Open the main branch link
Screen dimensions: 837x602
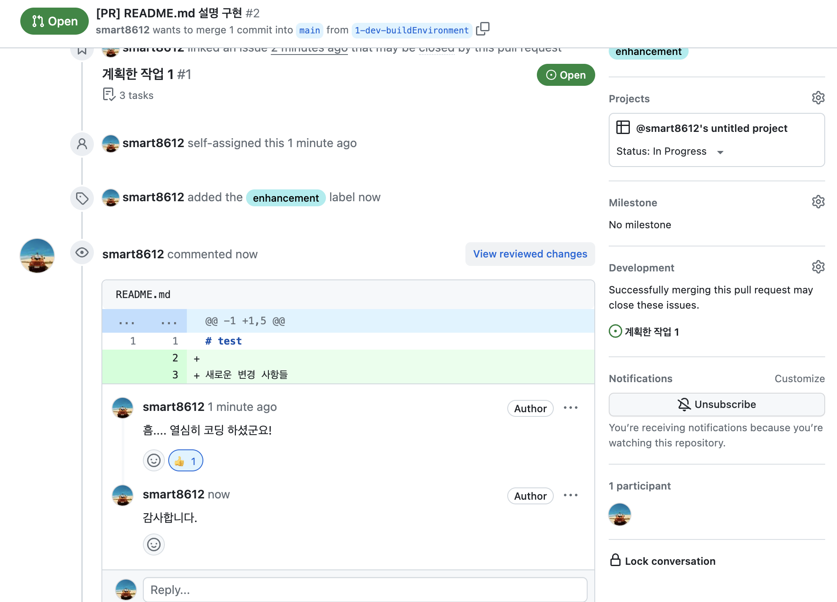click(x=309, y=30)
